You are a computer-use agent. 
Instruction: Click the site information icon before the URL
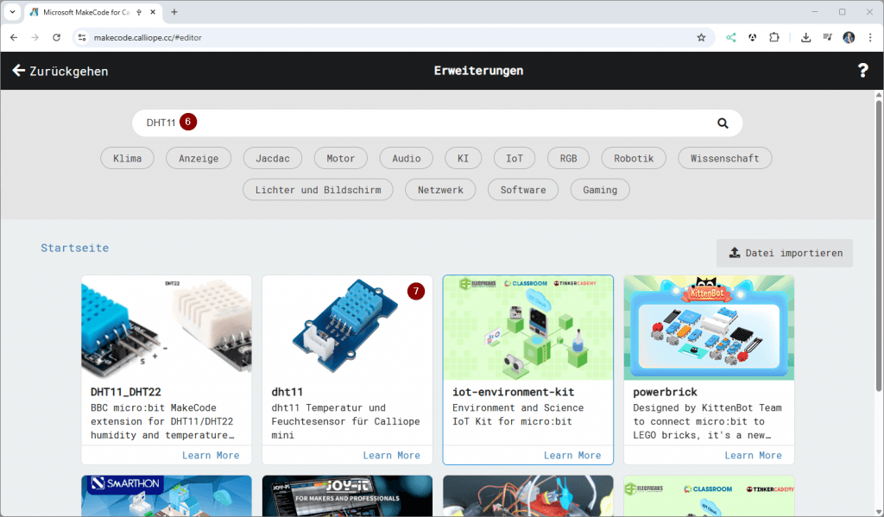(82, 37)
